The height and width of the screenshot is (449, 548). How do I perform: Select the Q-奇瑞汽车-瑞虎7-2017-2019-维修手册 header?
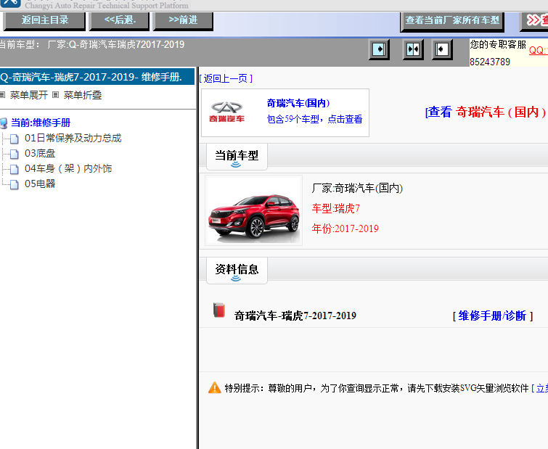97,77
